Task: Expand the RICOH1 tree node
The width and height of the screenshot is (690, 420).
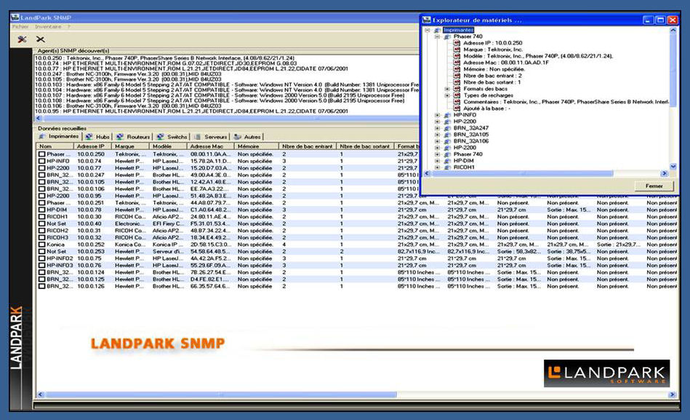Action: click(x=437, y=167)
